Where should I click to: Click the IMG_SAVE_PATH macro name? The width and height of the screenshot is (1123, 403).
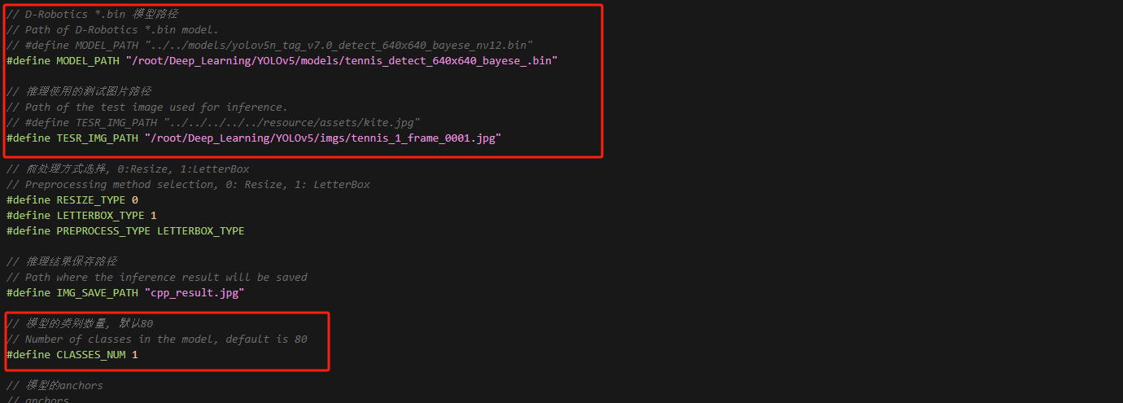[98, 293]
